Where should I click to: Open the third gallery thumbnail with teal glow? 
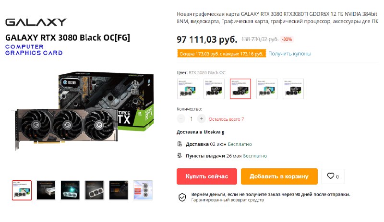(x=70, y=190)
